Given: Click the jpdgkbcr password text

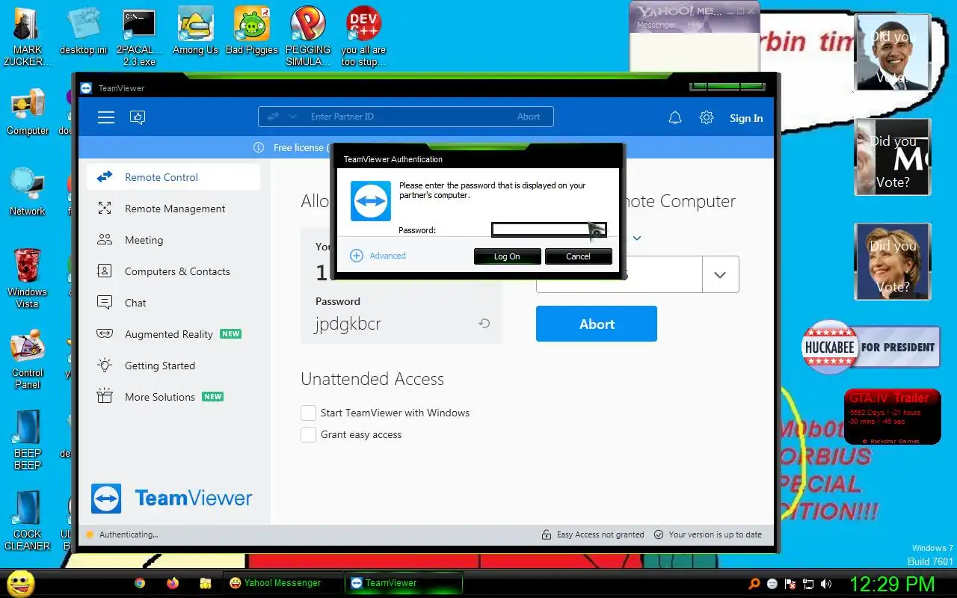Looking at the screenshot, I should (348, 324).
